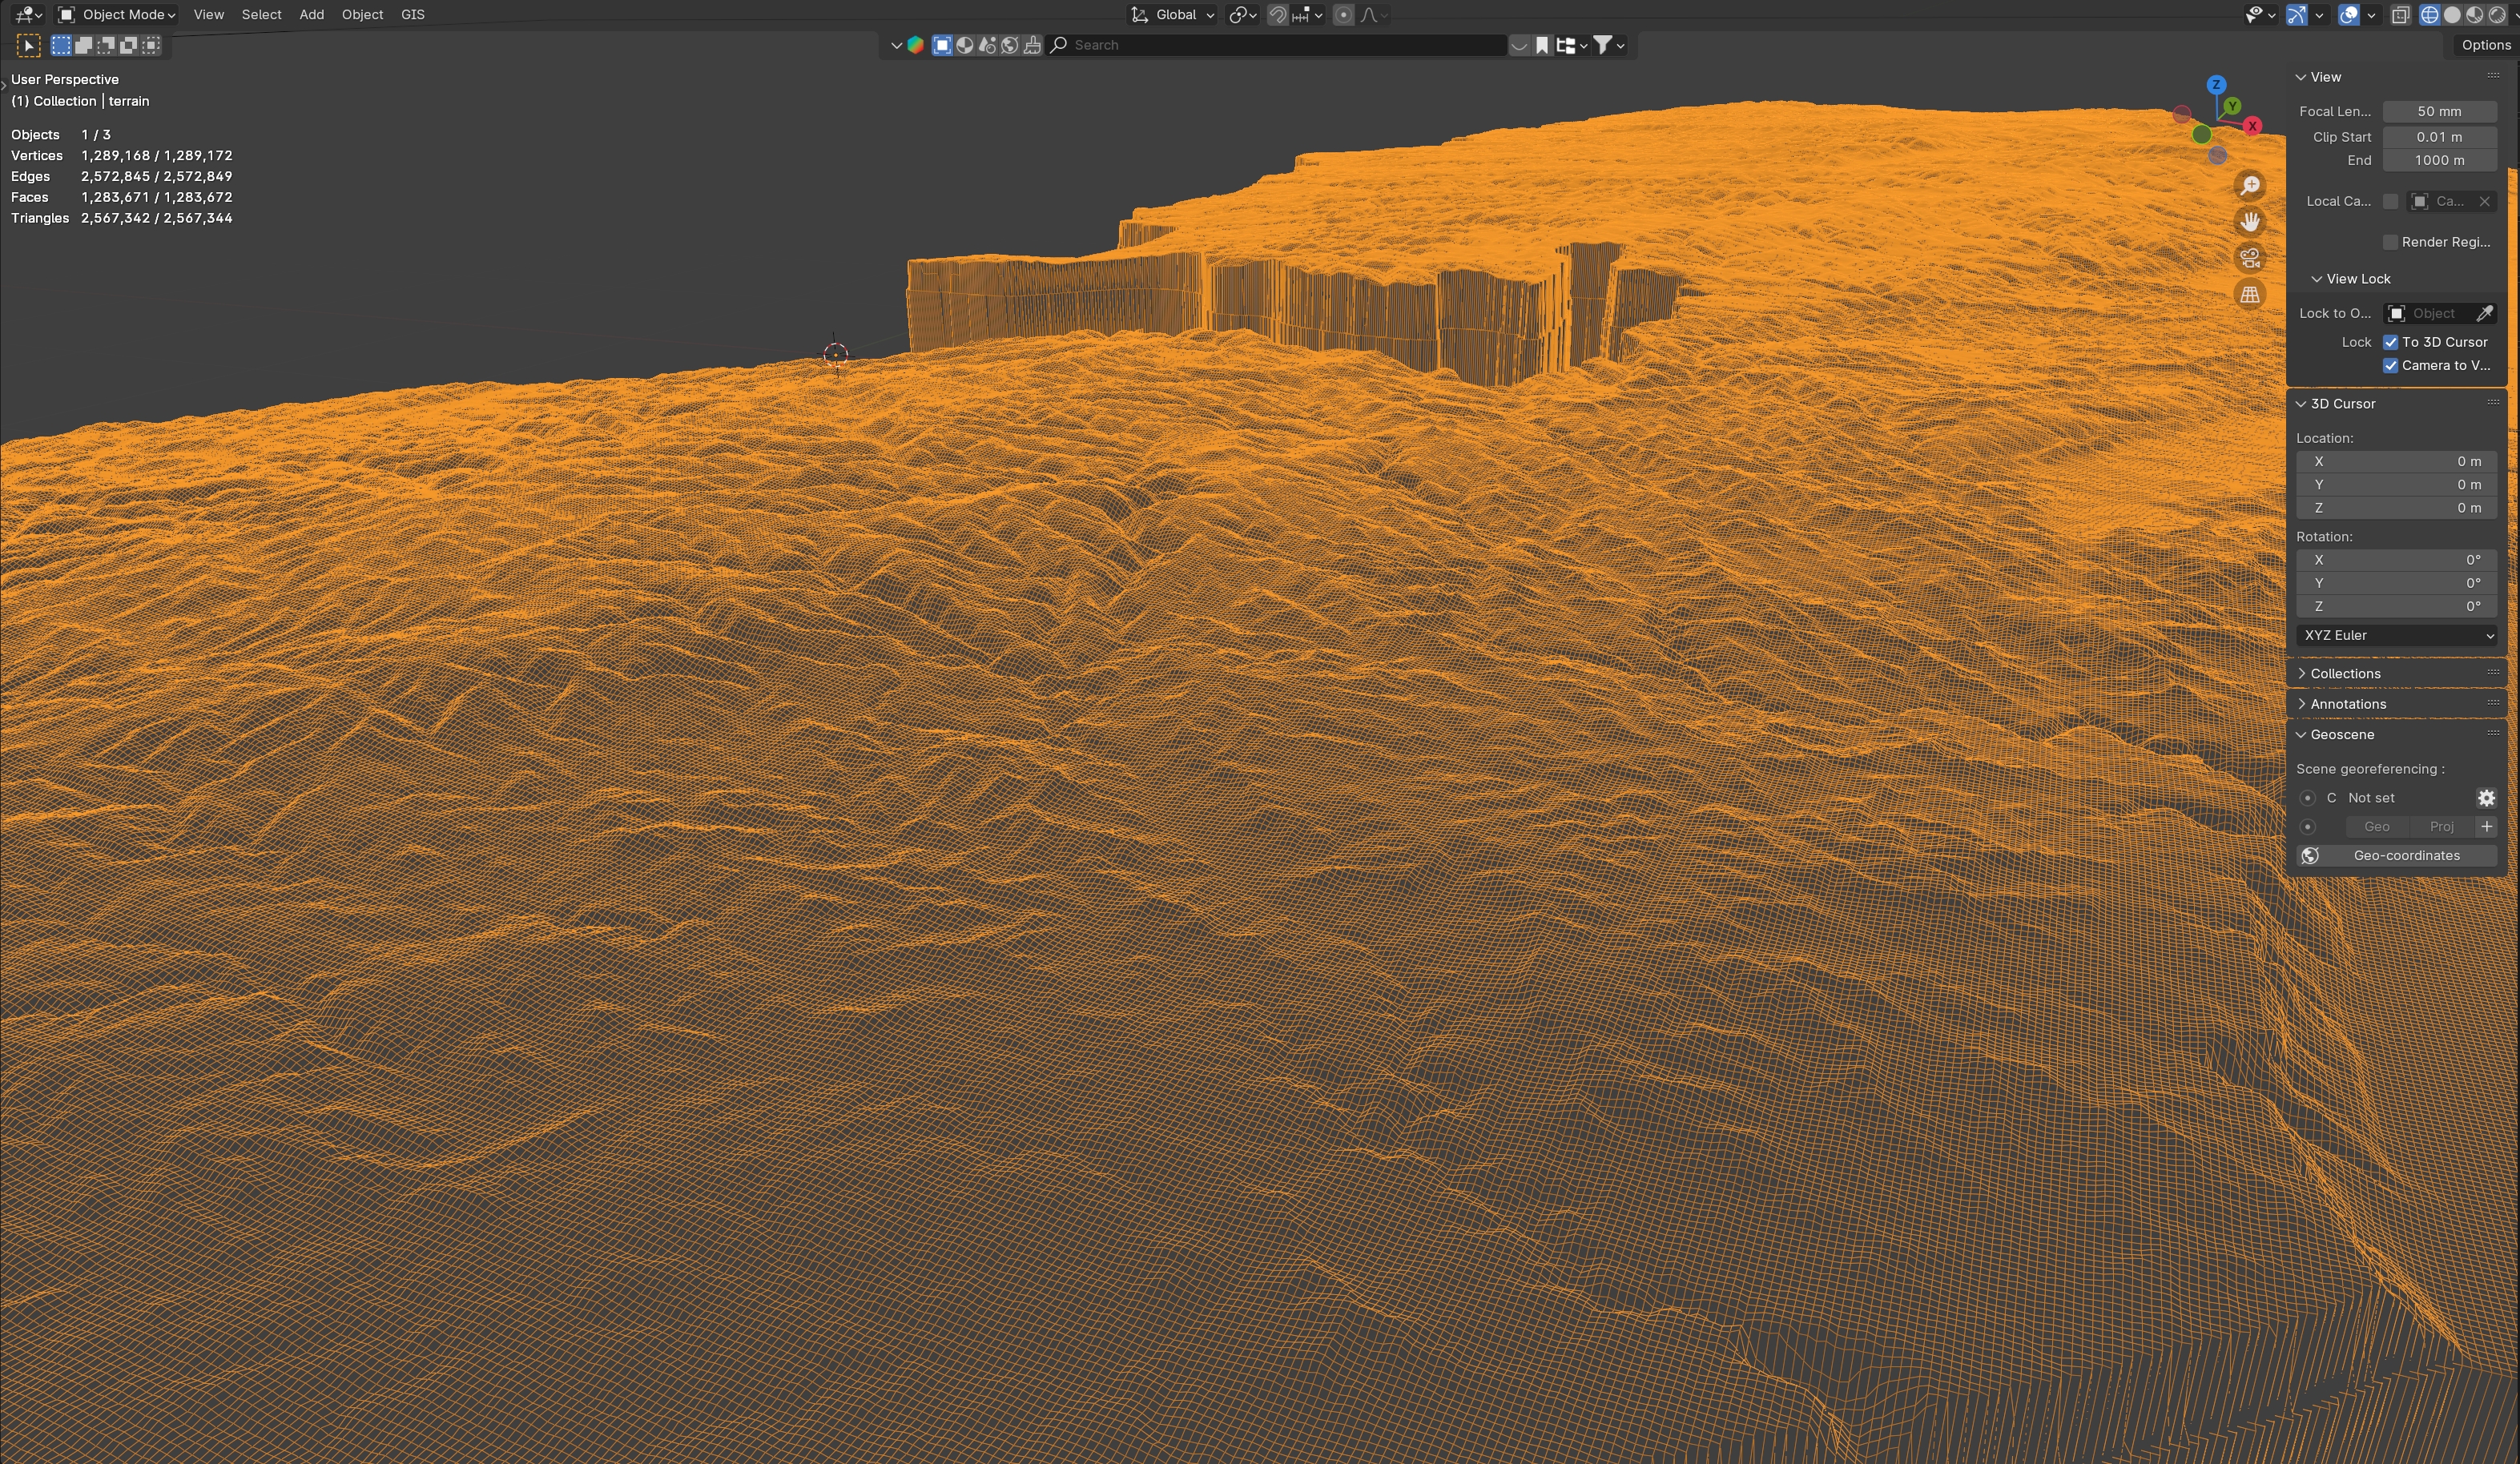The height and width of the screenshot is (1464, 2520).
Task: Switch to solid viewport shading
Action: [x=2451, y=15]
